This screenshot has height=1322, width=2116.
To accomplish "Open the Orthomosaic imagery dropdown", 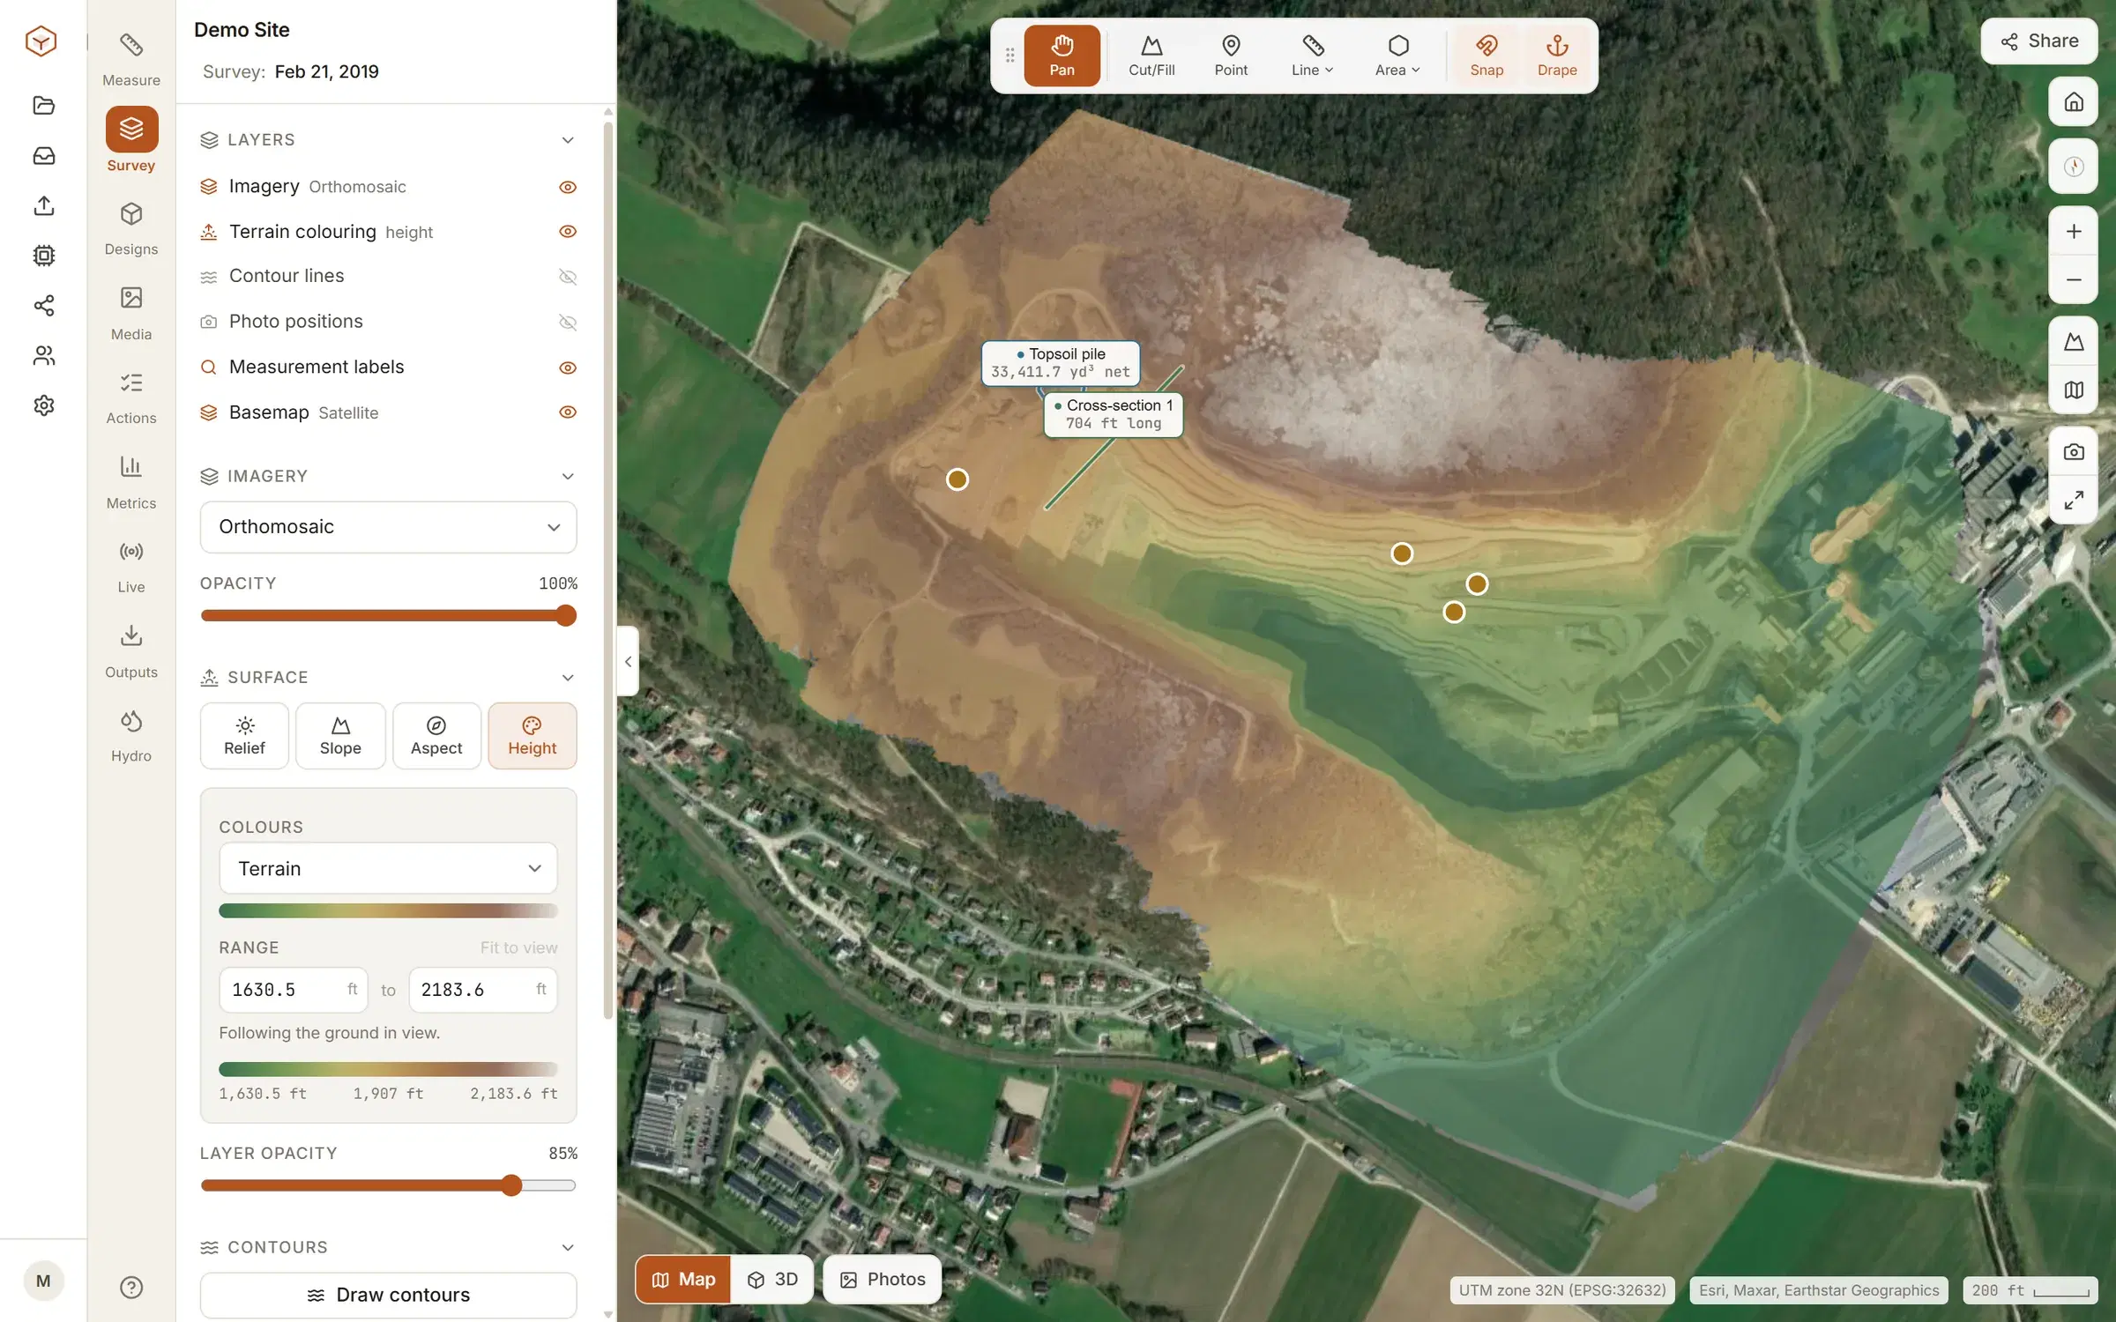I will 388,527.
